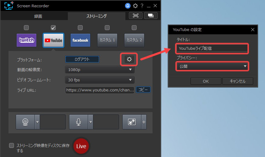The width and height of the screenshot is (265, 157).
Task: Open preferences gear in title bar
Action: pos(135,6)
